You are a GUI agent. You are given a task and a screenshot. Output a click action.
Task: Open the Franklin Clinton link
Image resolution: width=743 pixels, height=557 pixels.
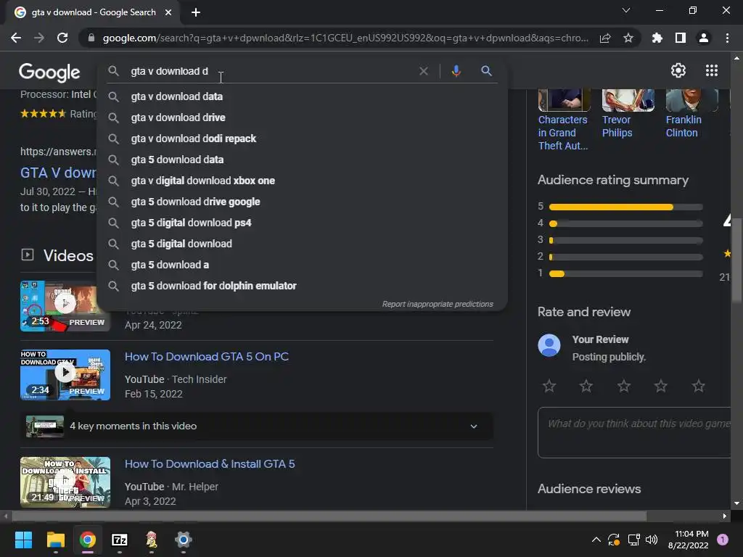pyautogui.click(x=684, y=126)
